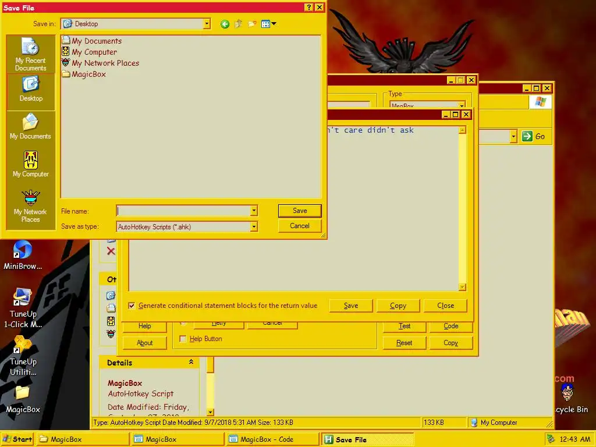
Task: Click the code window scroll up arrow
Action: 462,130
